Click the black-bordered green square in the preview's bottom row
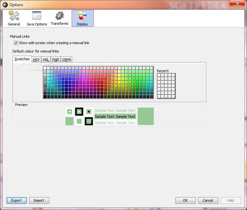 tap(89, 121)
